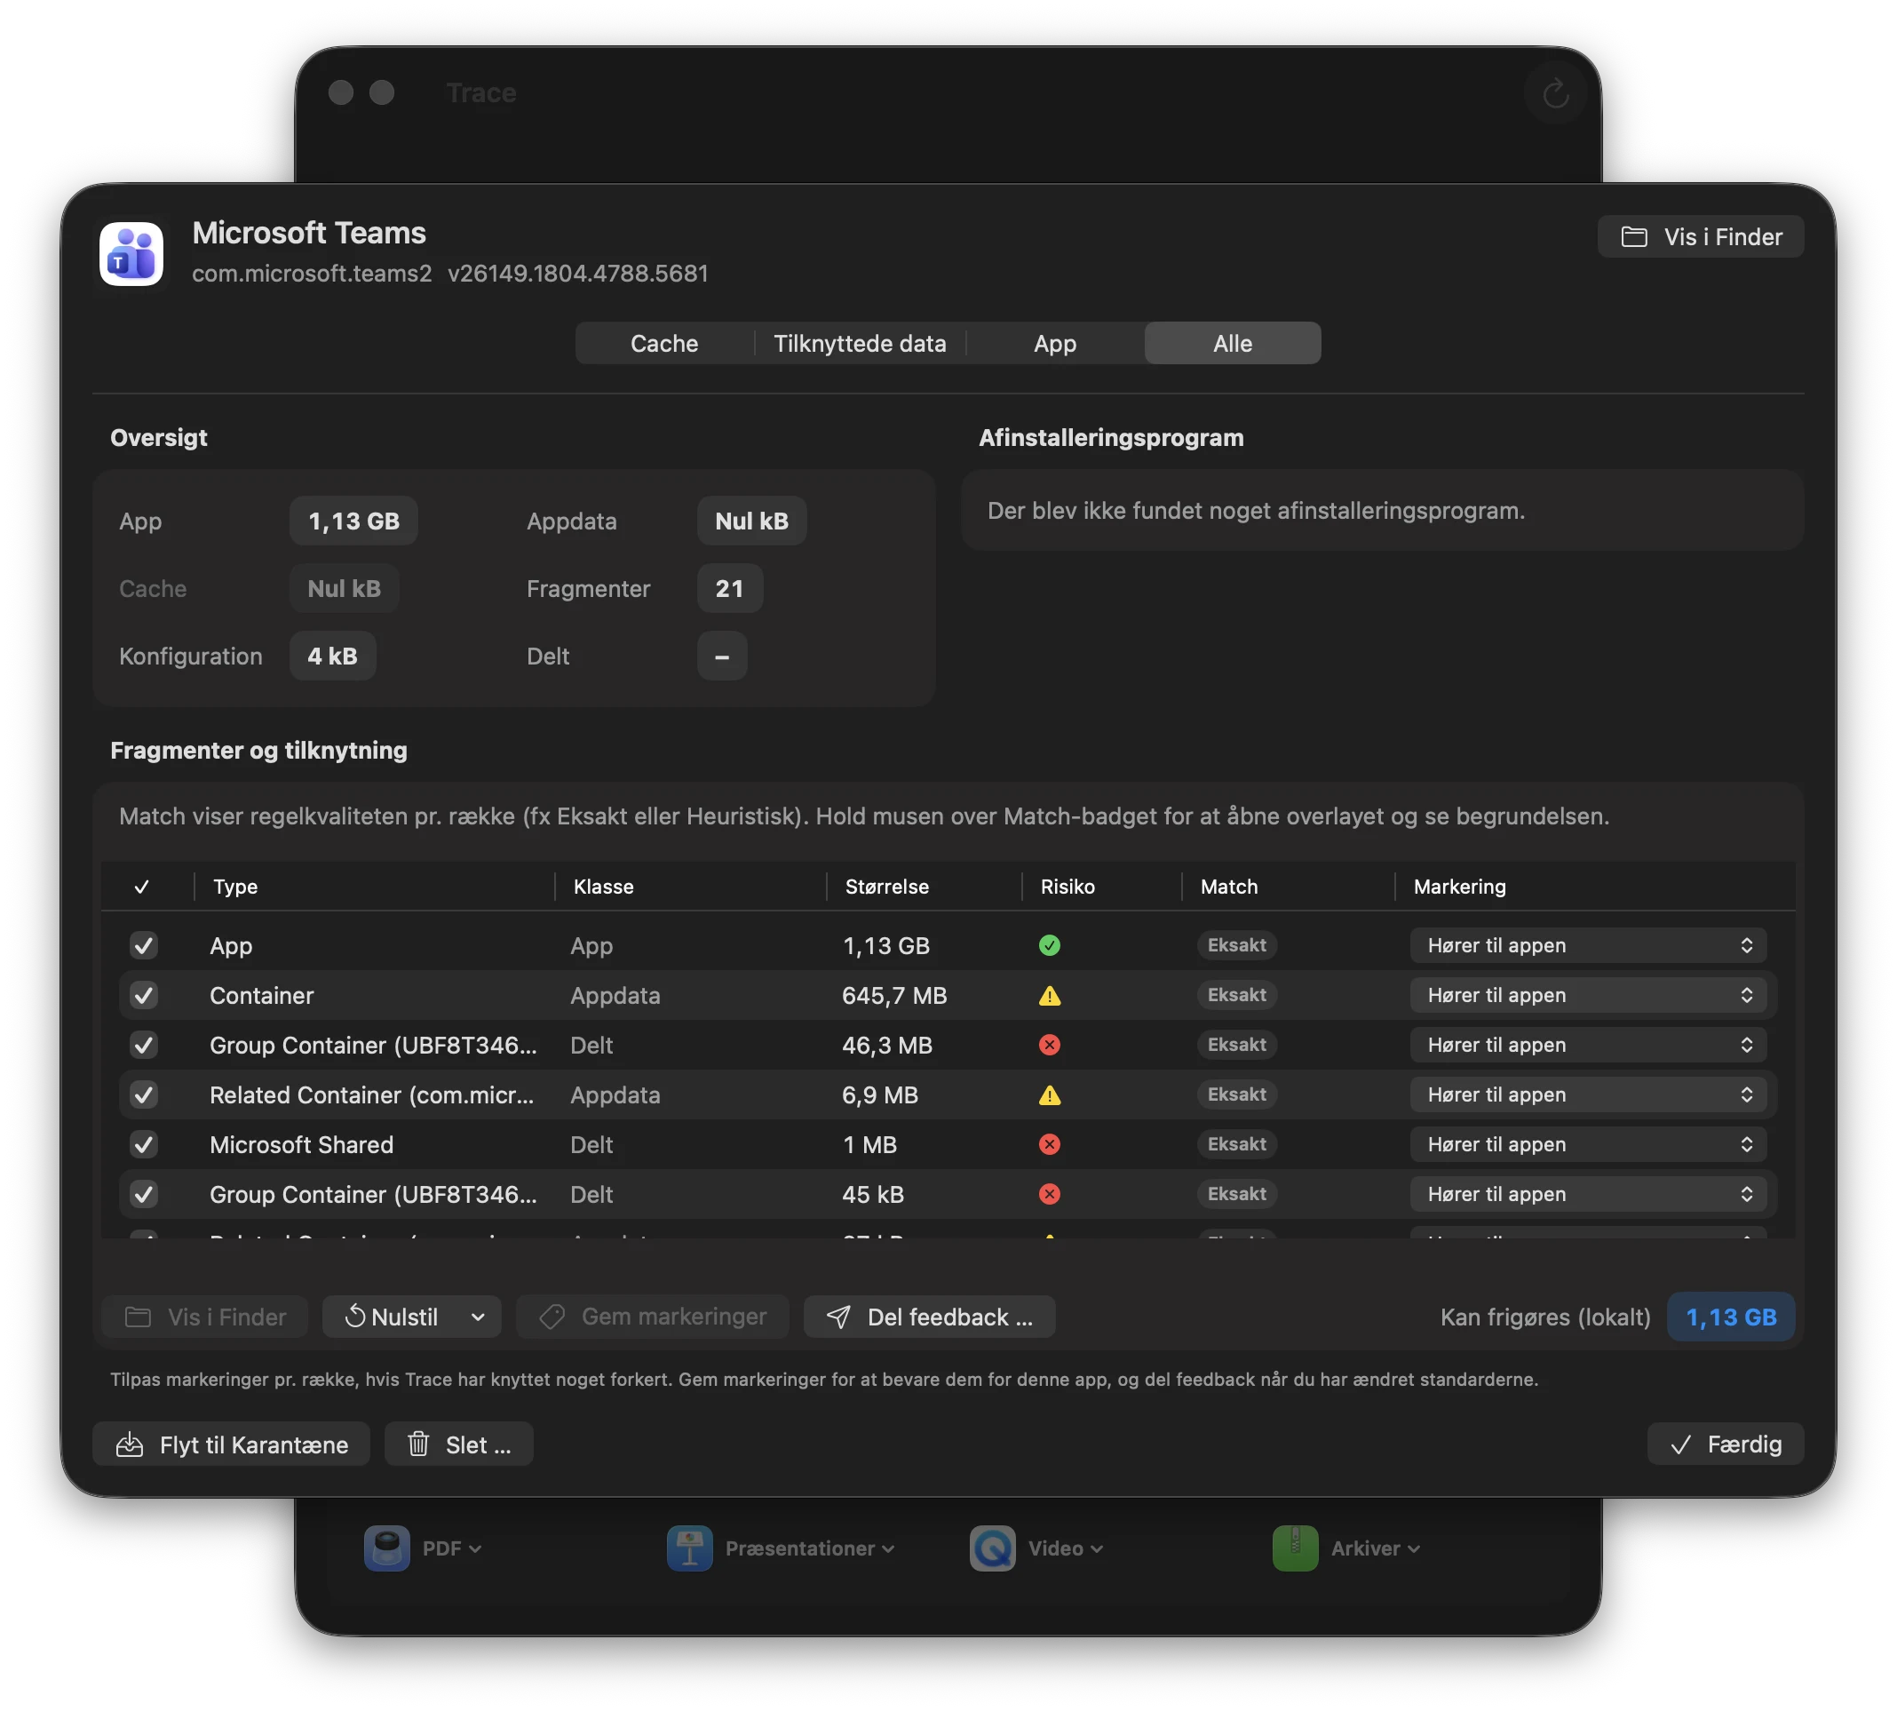This screenshot has height=1711, width=1897.
Task: Click the QuickTime Video icon in the Trace window
Action: point(992,1548)
